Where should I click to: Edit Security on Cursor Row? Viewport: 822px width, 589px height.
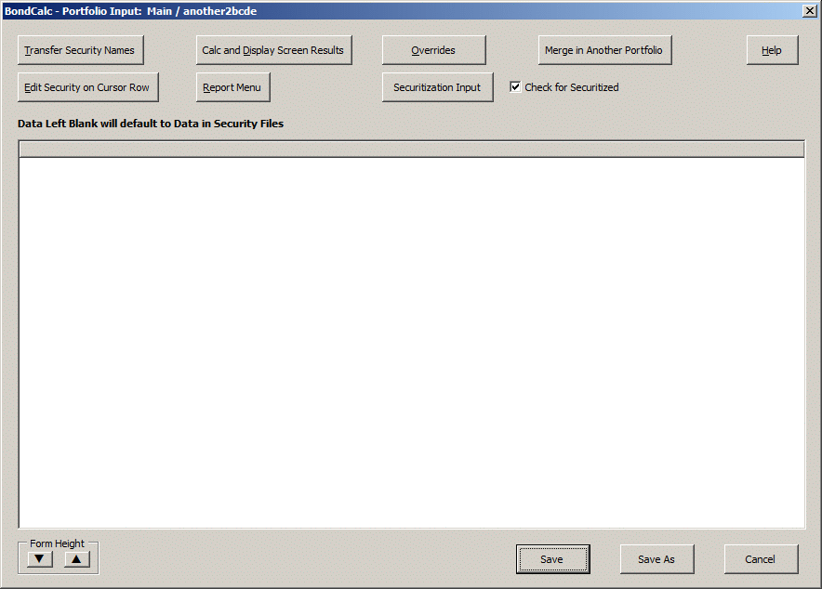(87, 87)
